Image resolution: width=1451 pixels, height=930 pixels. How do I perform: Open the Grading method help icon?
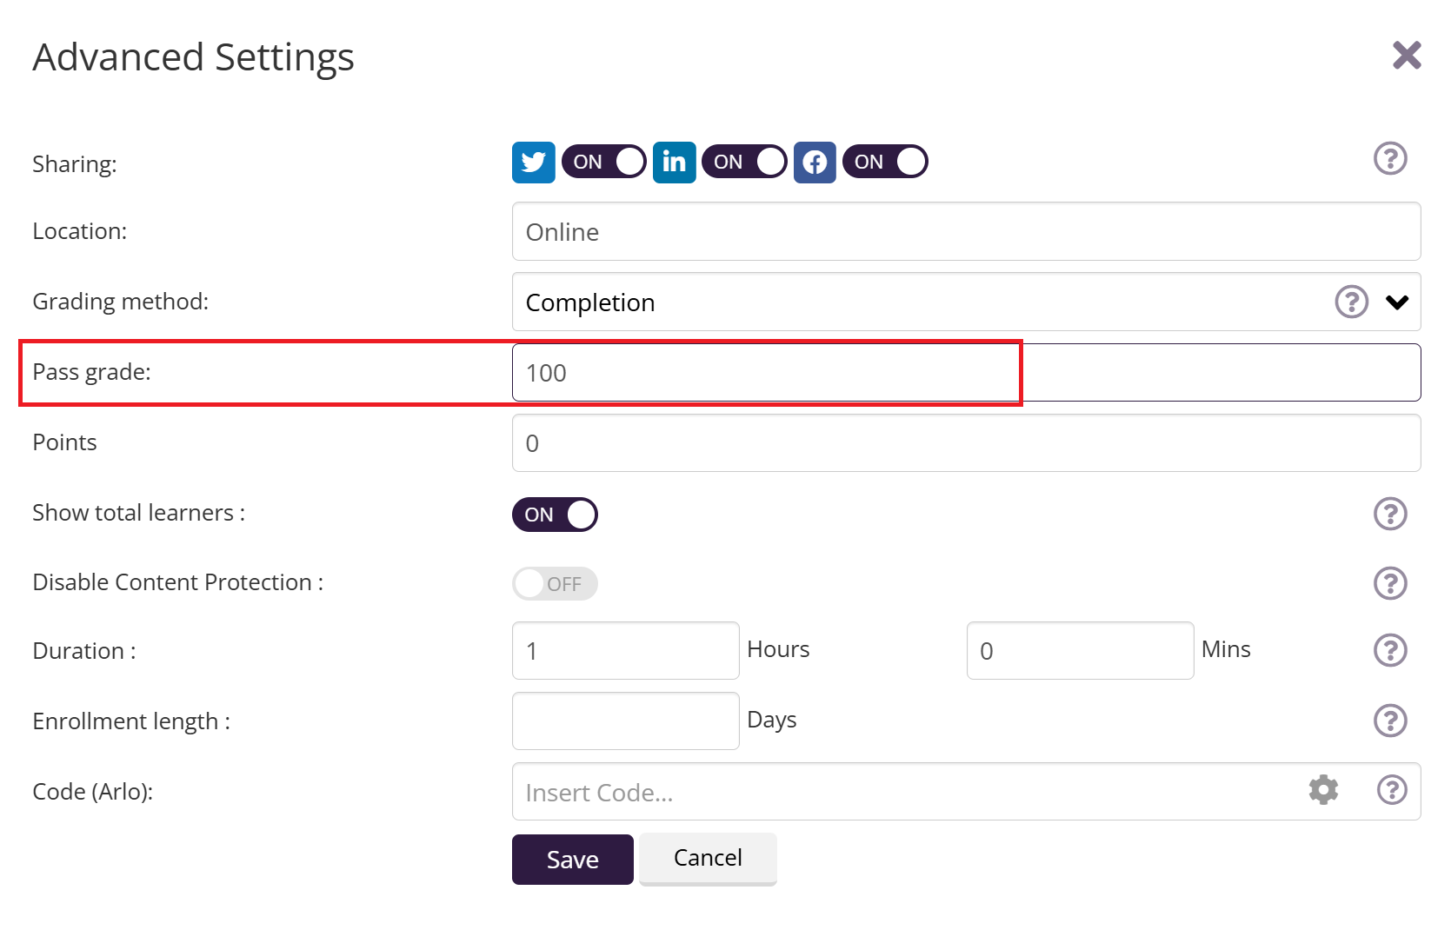1351,302
